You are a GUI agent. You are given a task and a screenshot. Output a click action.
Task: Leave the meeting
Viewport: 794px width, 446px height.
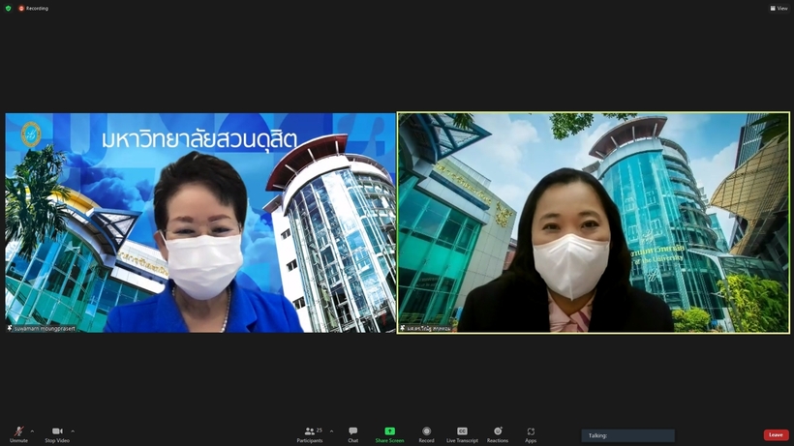tap(776, 435)
